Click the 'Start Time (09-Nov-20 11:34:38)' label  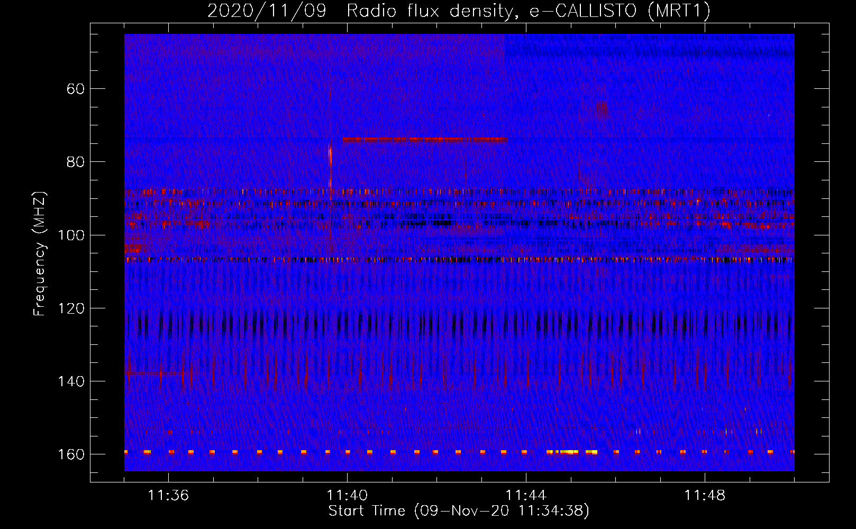459,511
